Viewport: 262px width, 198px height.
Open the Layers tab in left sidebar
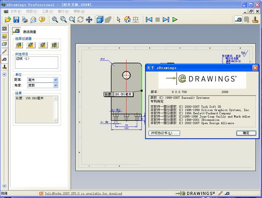[5, 44]
